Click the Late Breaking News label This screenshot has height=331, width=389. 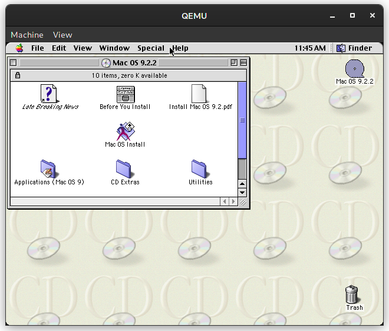click(50, 107)
